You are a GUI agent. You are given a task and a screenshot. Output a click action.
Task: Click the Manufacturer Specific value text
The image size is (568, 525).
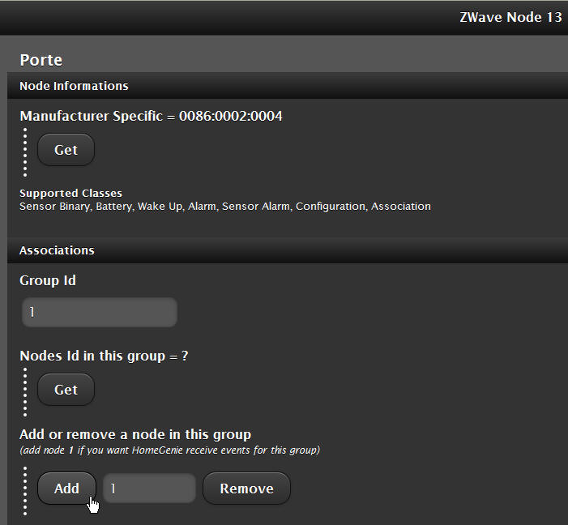pos(151,116)
